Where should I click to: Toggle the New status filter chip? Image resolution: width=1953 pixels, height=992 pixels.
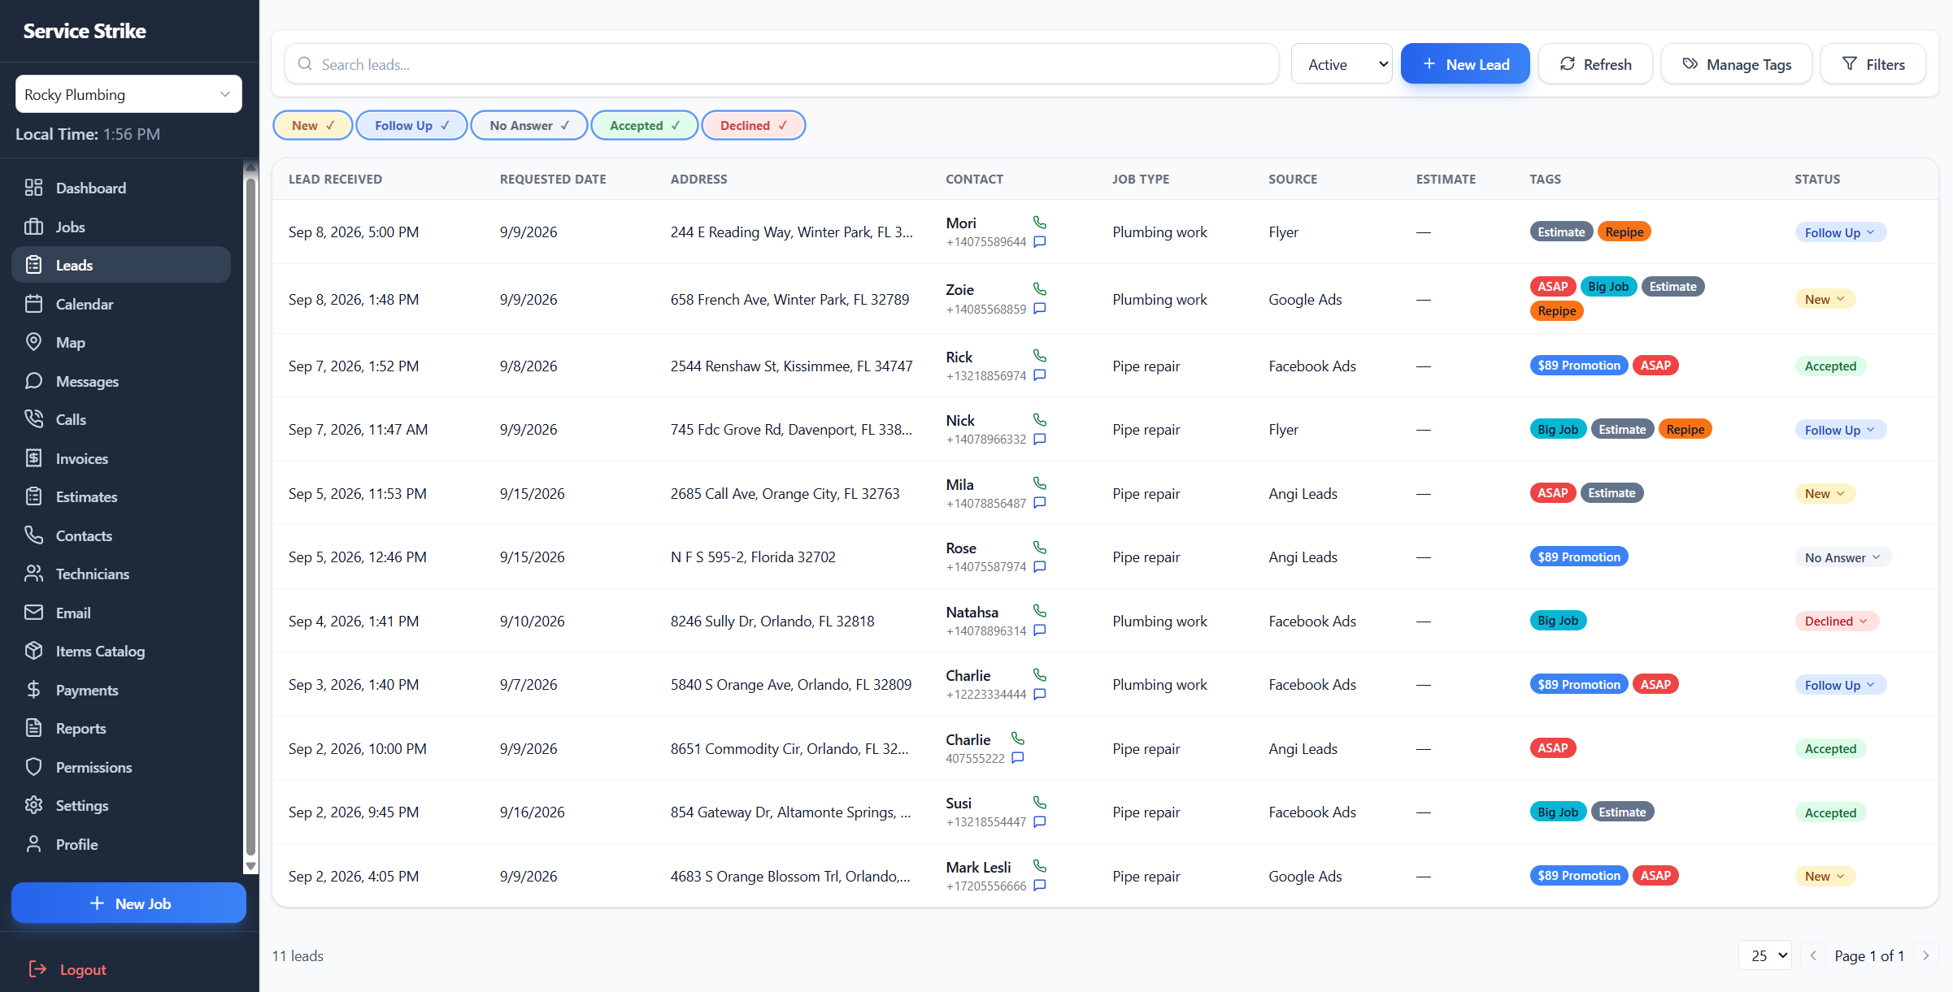[313, 125]
